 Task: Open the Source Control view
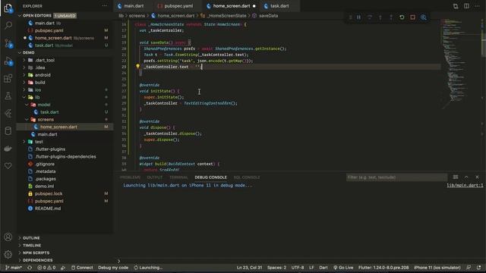[x=8, y=43]
